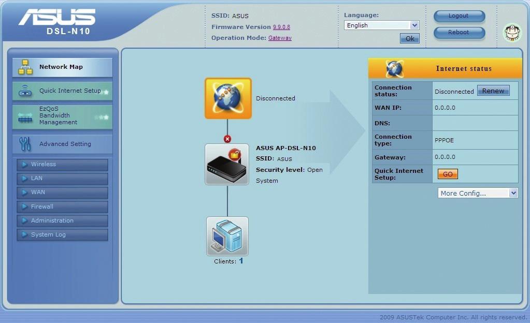The image size is (530, 323).
Task: Click the Advanced Setting wrench icon
Action: click(x=25, y=144)
